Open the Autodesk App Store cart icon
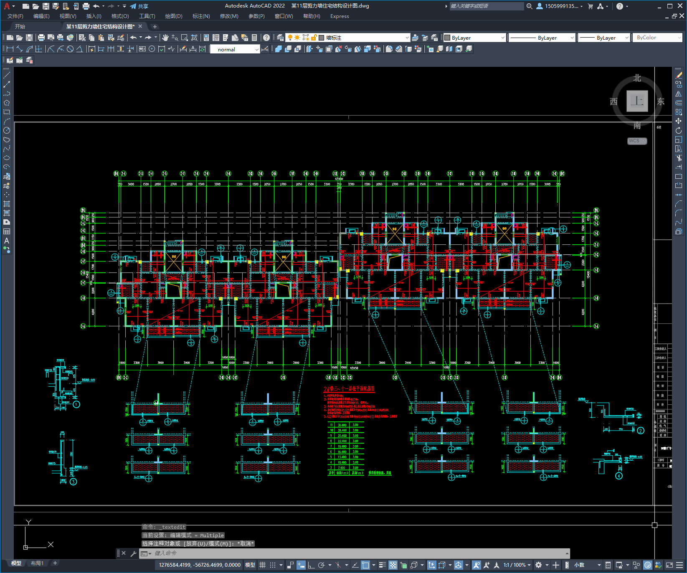Screen dimensions: 687x573 point(590,6)
